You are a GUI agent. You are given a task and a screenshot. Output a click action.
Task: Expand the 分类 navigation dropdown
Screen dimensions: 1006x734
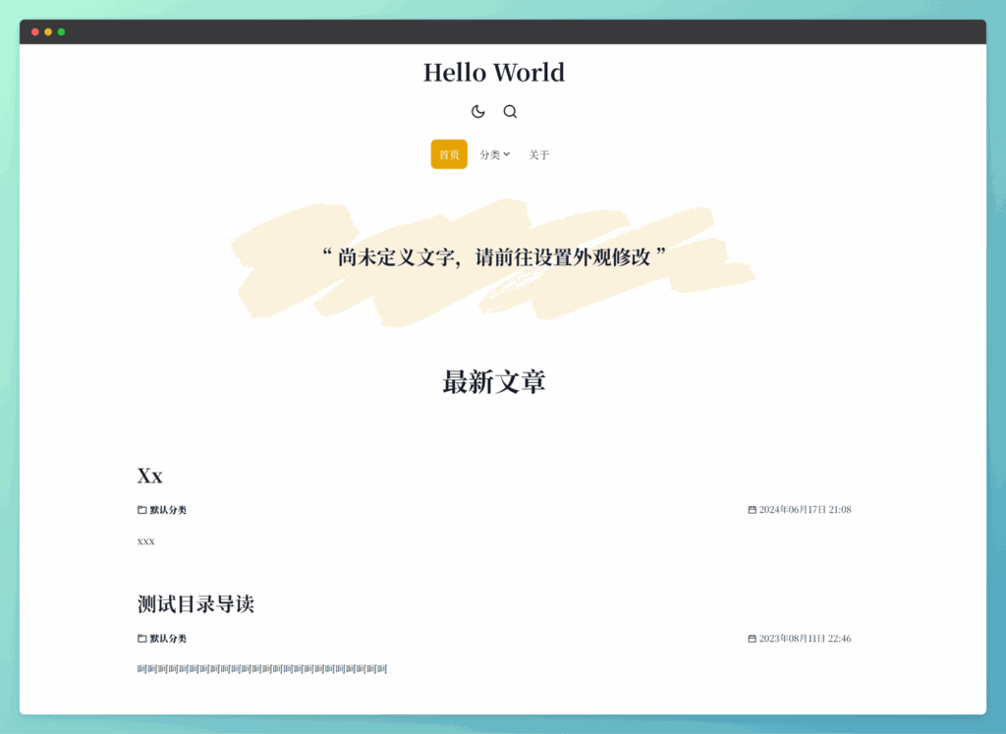point(494,154)
